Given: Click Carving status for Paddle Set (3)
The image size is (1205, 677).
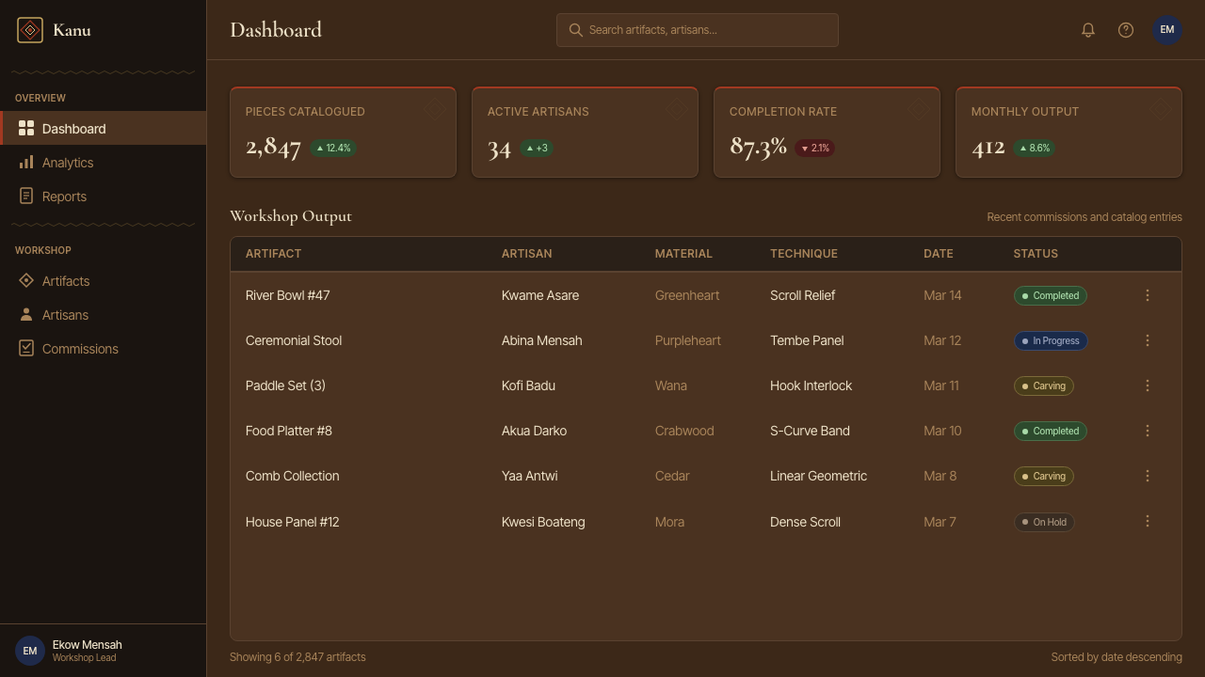Looking at the screenshot, I should pyautogui.click(x=1044, y=386).
